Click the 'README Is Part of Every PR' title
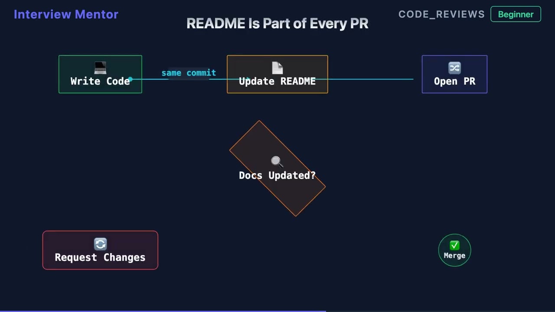555x312 pixels. pos(277,23)
